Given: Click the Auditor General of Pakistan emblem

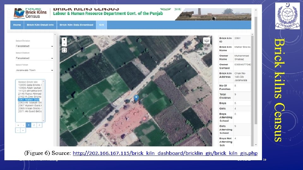Looking at the screenshot, I should 287,16.
